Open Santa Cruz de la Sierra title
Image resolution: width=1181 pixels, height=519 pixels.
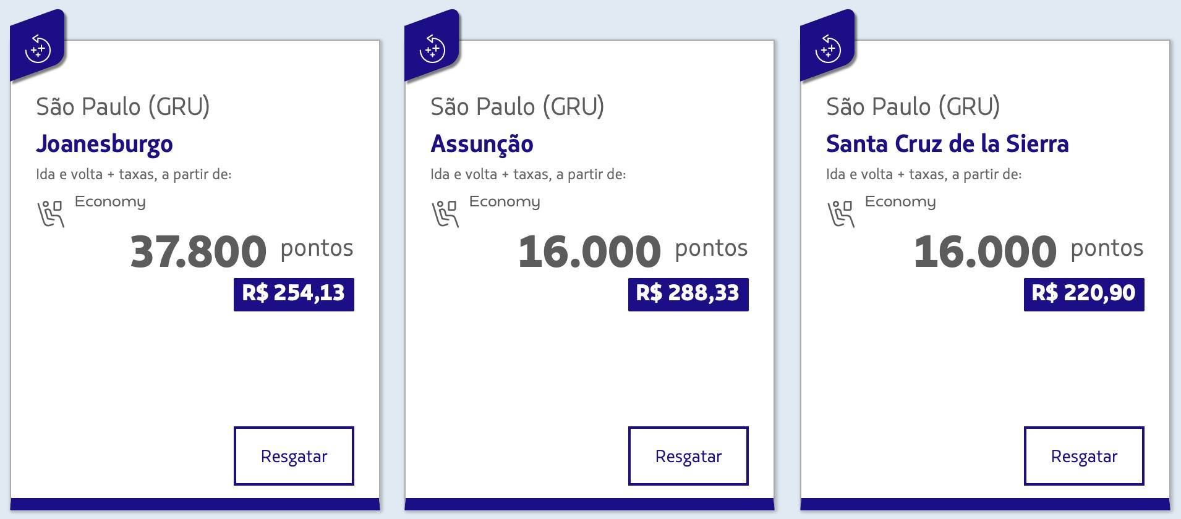[947, 144]
